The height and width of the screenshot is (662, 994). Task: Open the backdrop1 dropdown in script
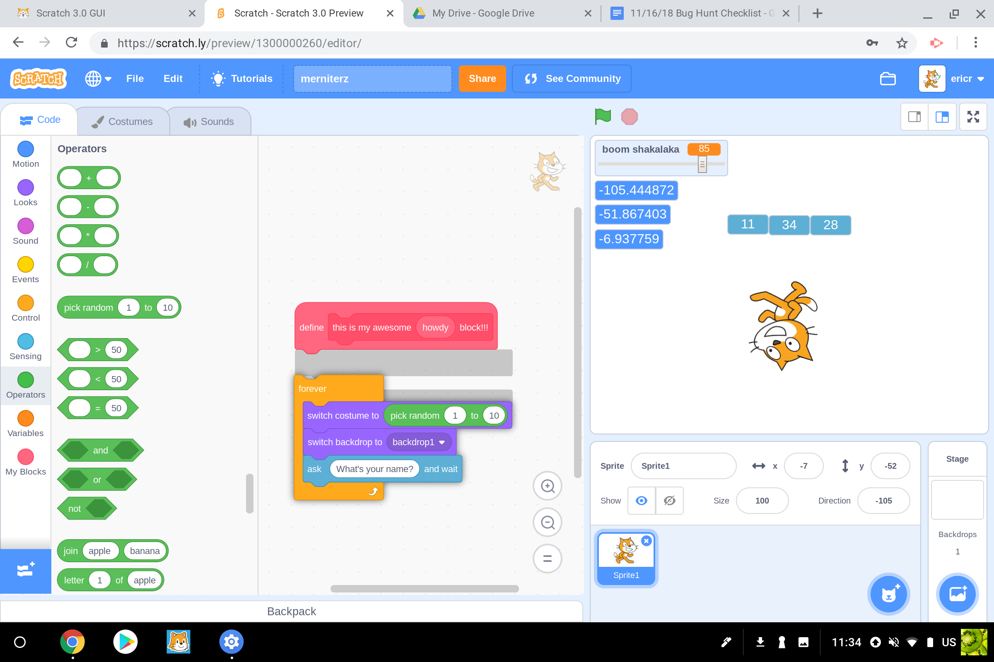click(419, 442)
